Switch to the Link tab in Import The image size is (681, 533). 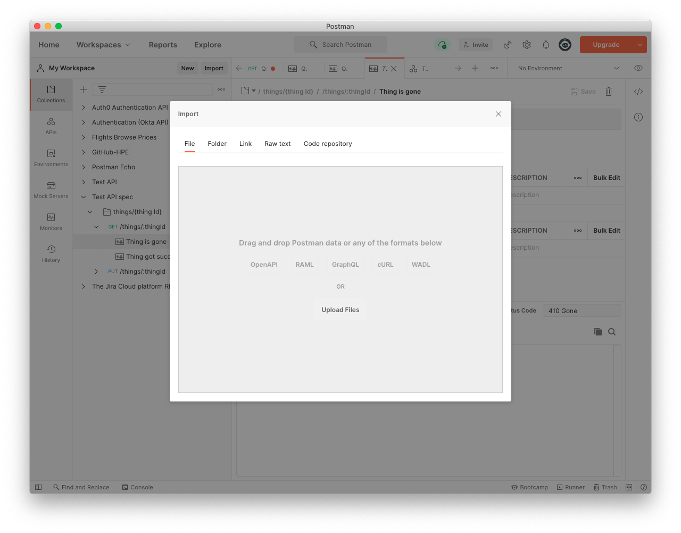click(245, 144)
